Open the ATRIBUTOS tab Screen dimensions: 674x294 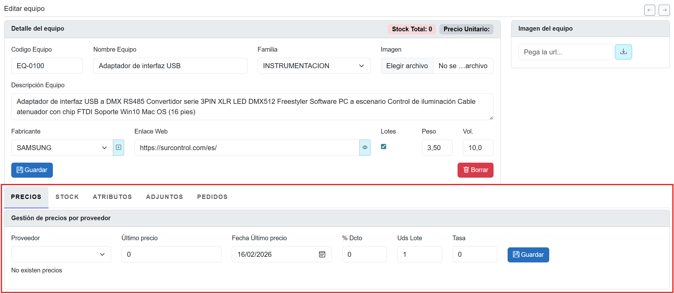tap(112, 197)
